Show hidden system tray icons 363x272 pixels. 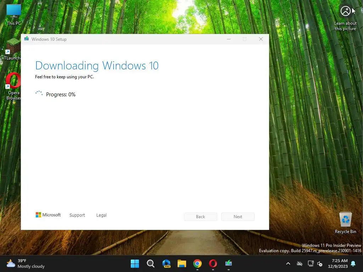coord(288,263)
